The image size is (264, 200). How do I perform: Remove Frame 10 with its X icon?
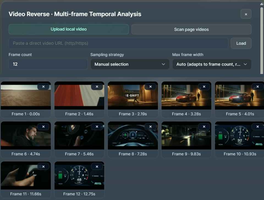click(258, 127)
